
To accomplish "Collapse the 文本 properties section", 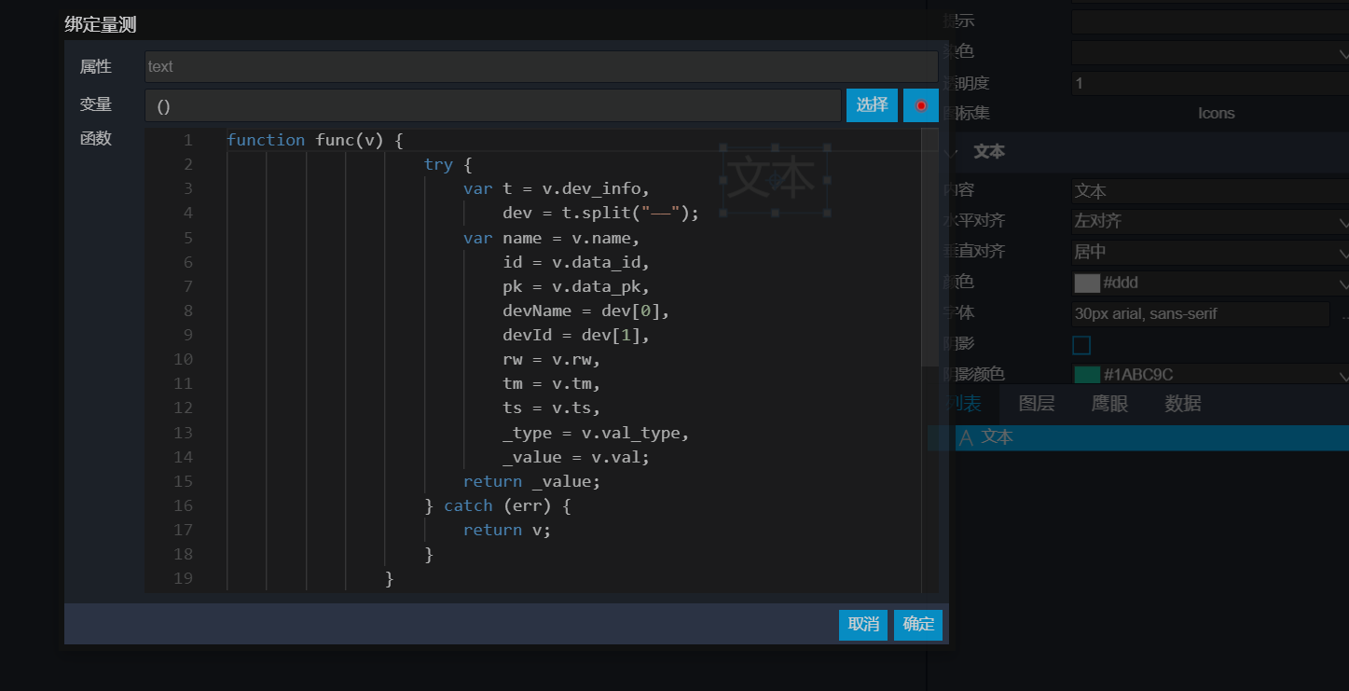I will click(x=951, y=152).
